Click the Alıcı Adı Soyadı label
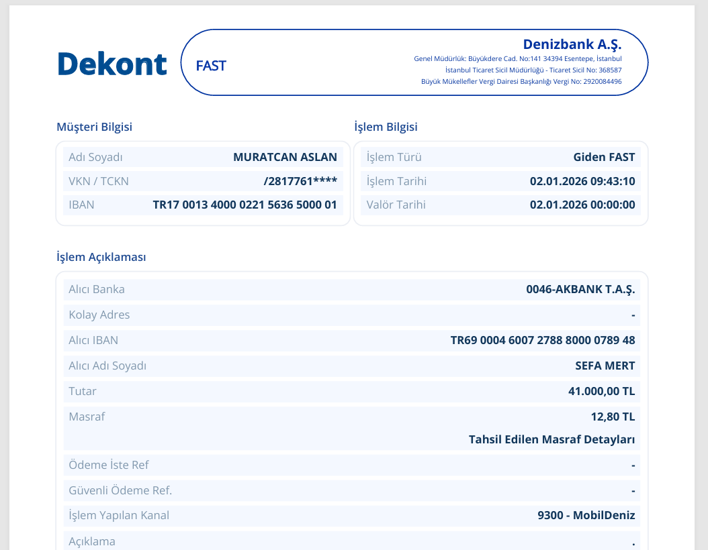708x550 pixels. pyautogui.click(x=107, y=366)
